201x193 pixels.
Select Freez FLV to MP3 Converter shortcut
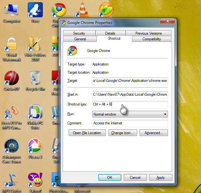12,118
